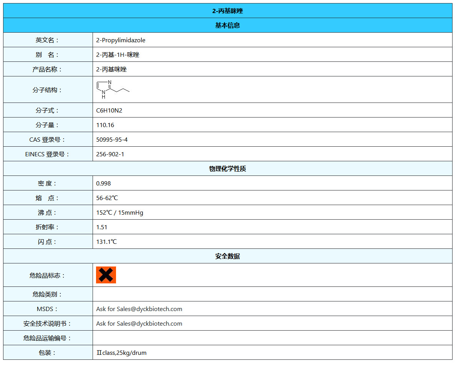
Task: Click the 密 度 label cell
Action: tap(48, 183)
